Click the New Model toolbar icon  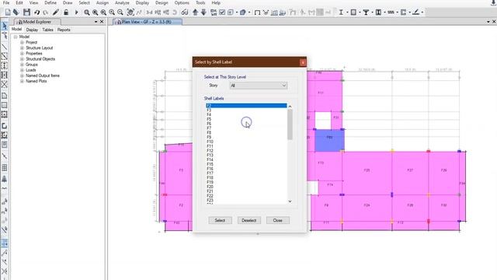8,12
